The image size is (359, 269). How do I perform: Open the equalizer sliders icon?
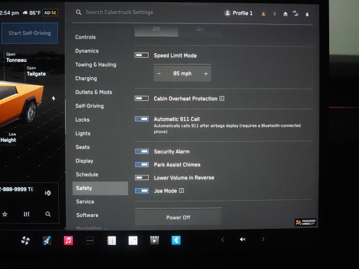click(x=26, y=214)
